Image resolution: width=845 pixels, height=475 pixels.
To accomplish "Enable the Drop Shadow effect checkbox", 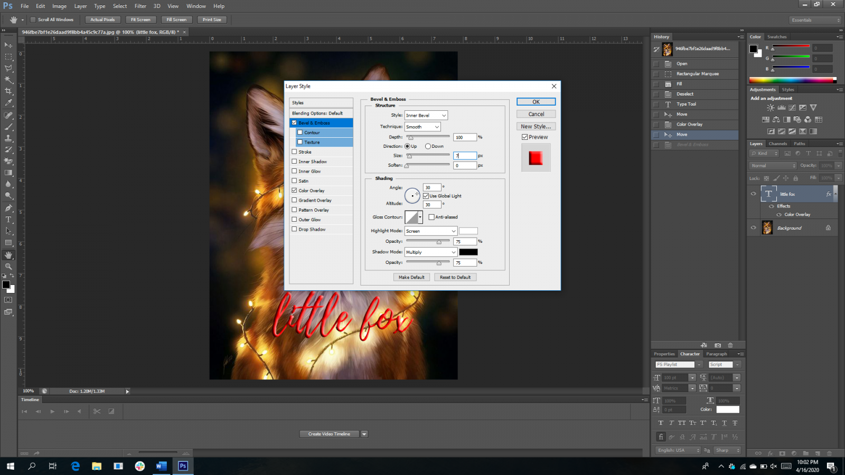I will click(295, 229).
